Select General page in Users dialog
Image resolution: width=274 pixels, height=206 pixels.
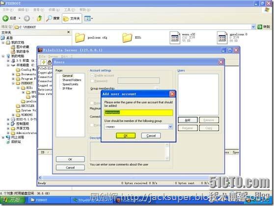(x=67, y=76)
